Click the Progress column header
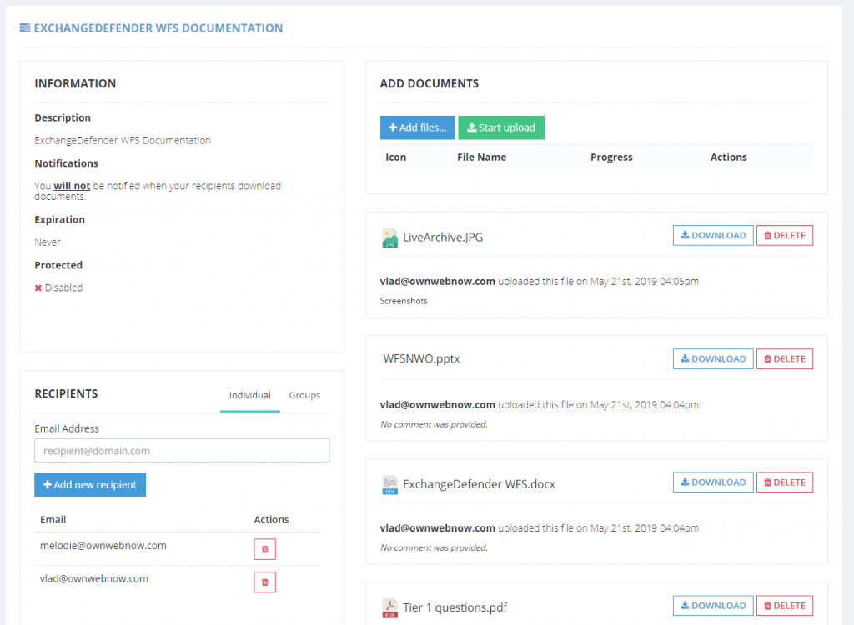Image resolution: width=854 pixels, height=625 pixels. (611, 157)
